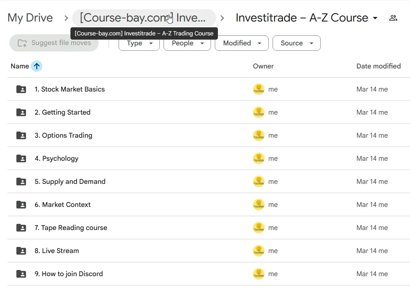Click the folder icon beside Supply and Demand
This screenshot has width=410, height=290.
pyautogui.click(x=21, y=182)
